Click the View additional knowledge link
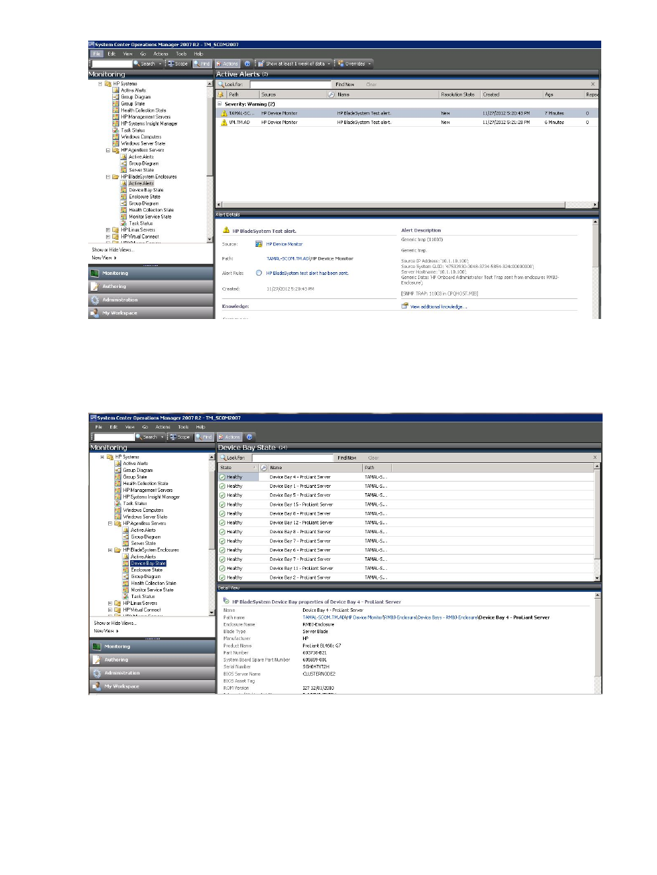 point(439,307)
